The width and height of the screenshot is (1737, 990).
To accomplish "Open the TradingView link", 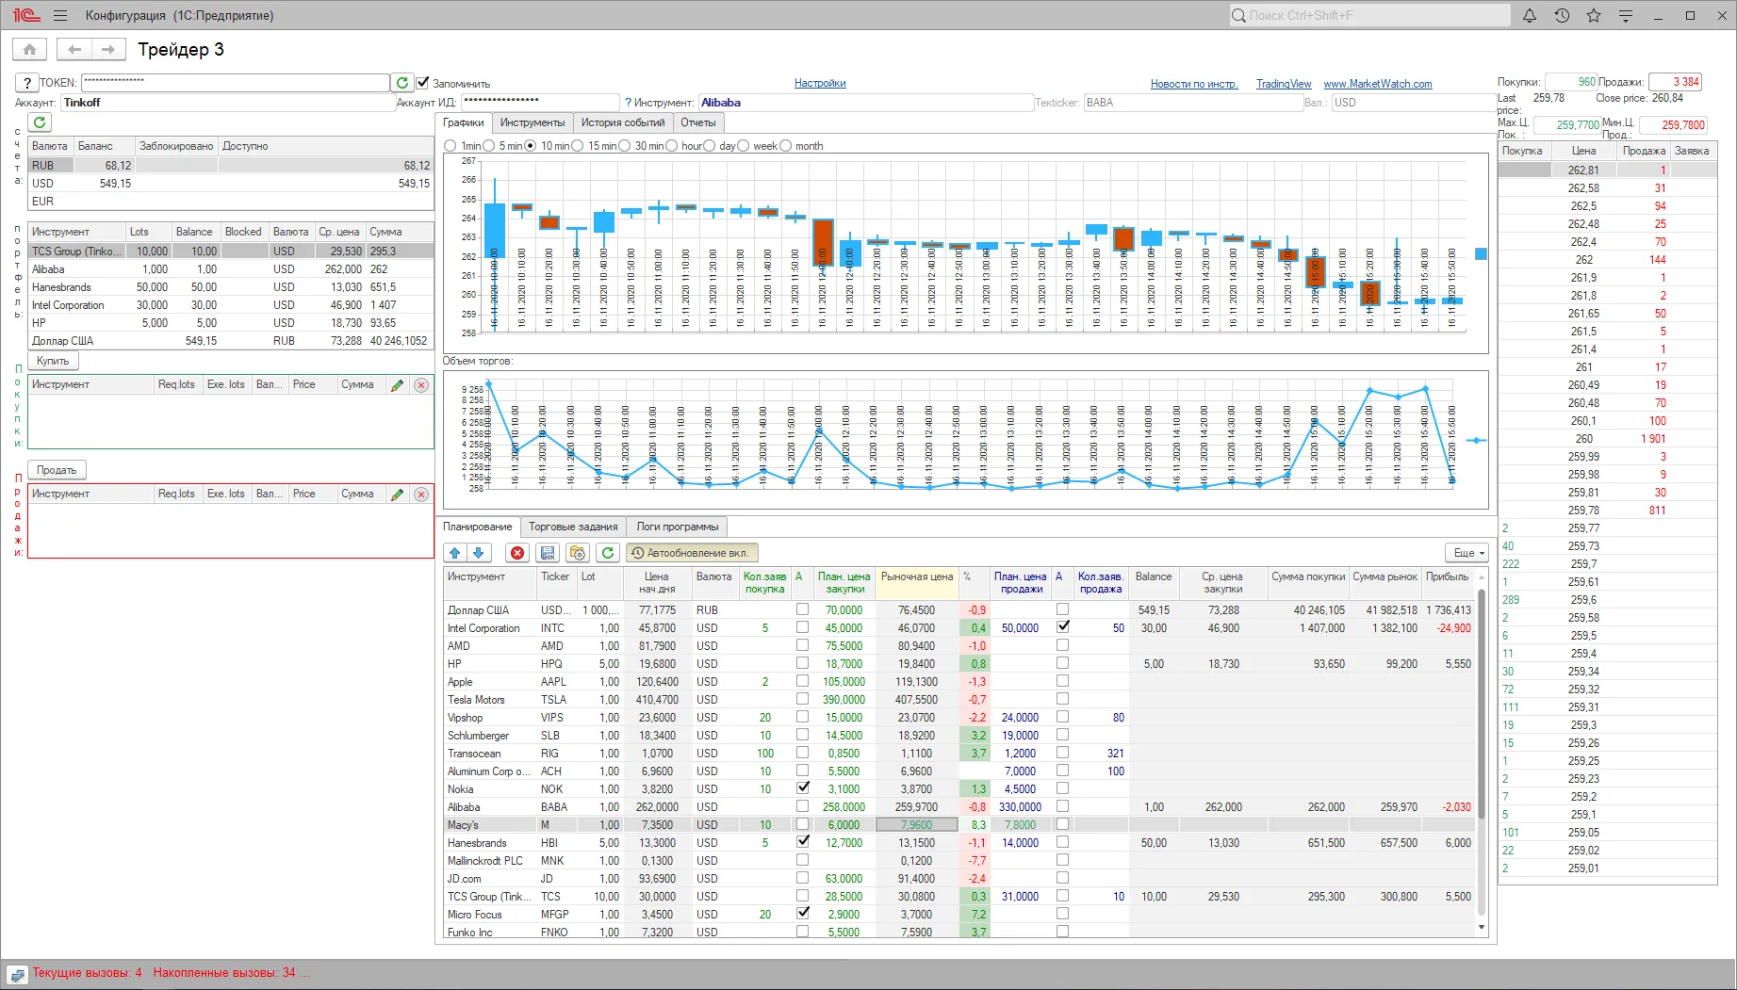I will (x=1283, y=84).
